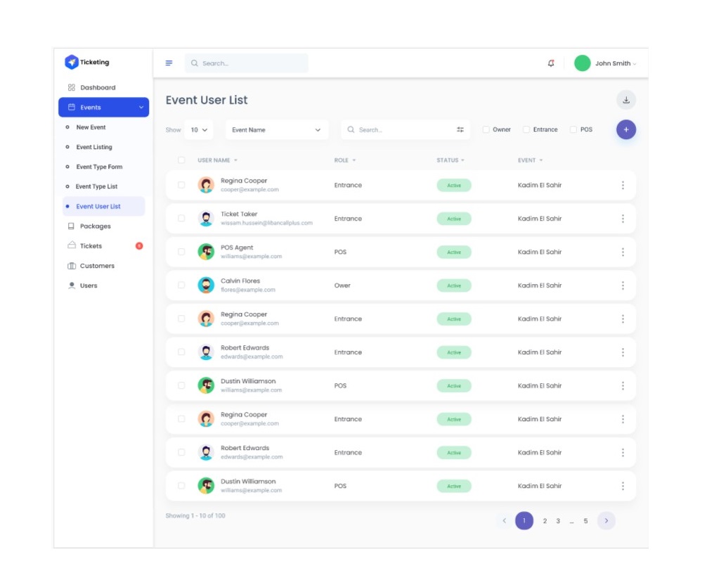714x566 pixels.
Task: Select the Dashboard sidebar icon
Action: 71,87
